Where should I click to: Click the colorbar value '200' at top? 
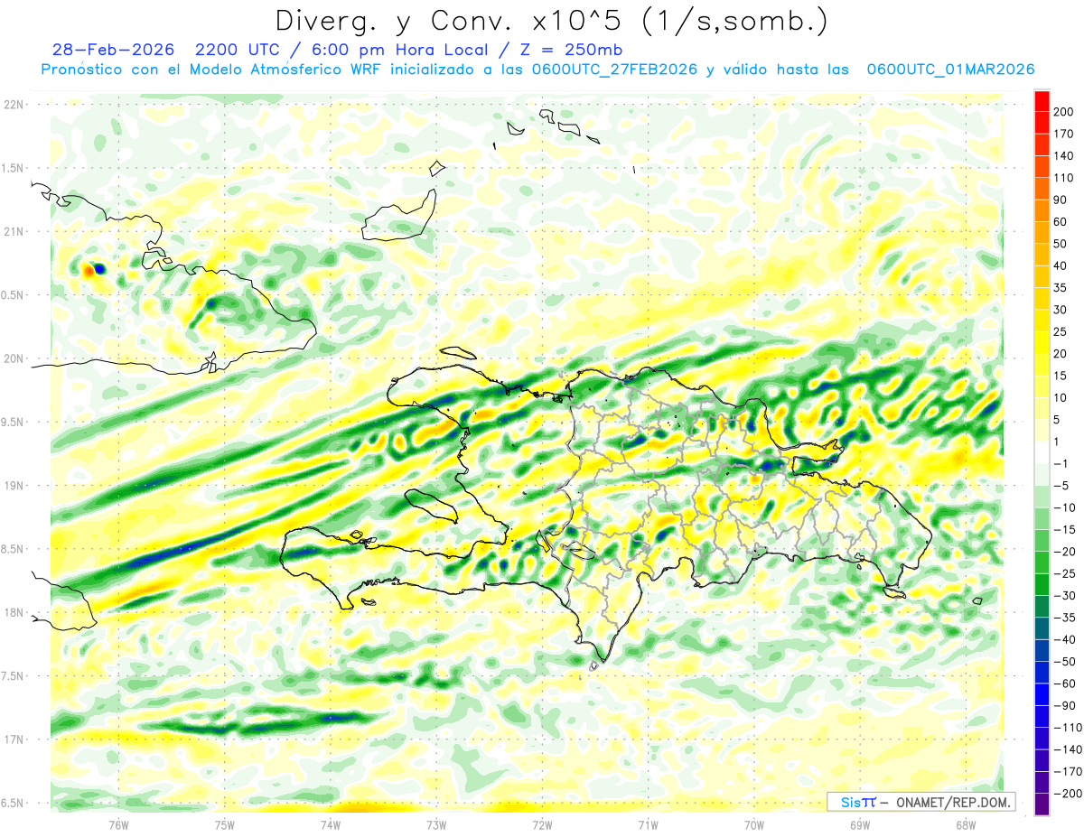point(1065,112)
